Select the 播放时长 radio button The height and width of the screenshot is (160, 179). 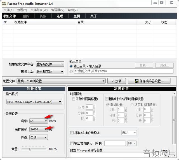(108, 104)
